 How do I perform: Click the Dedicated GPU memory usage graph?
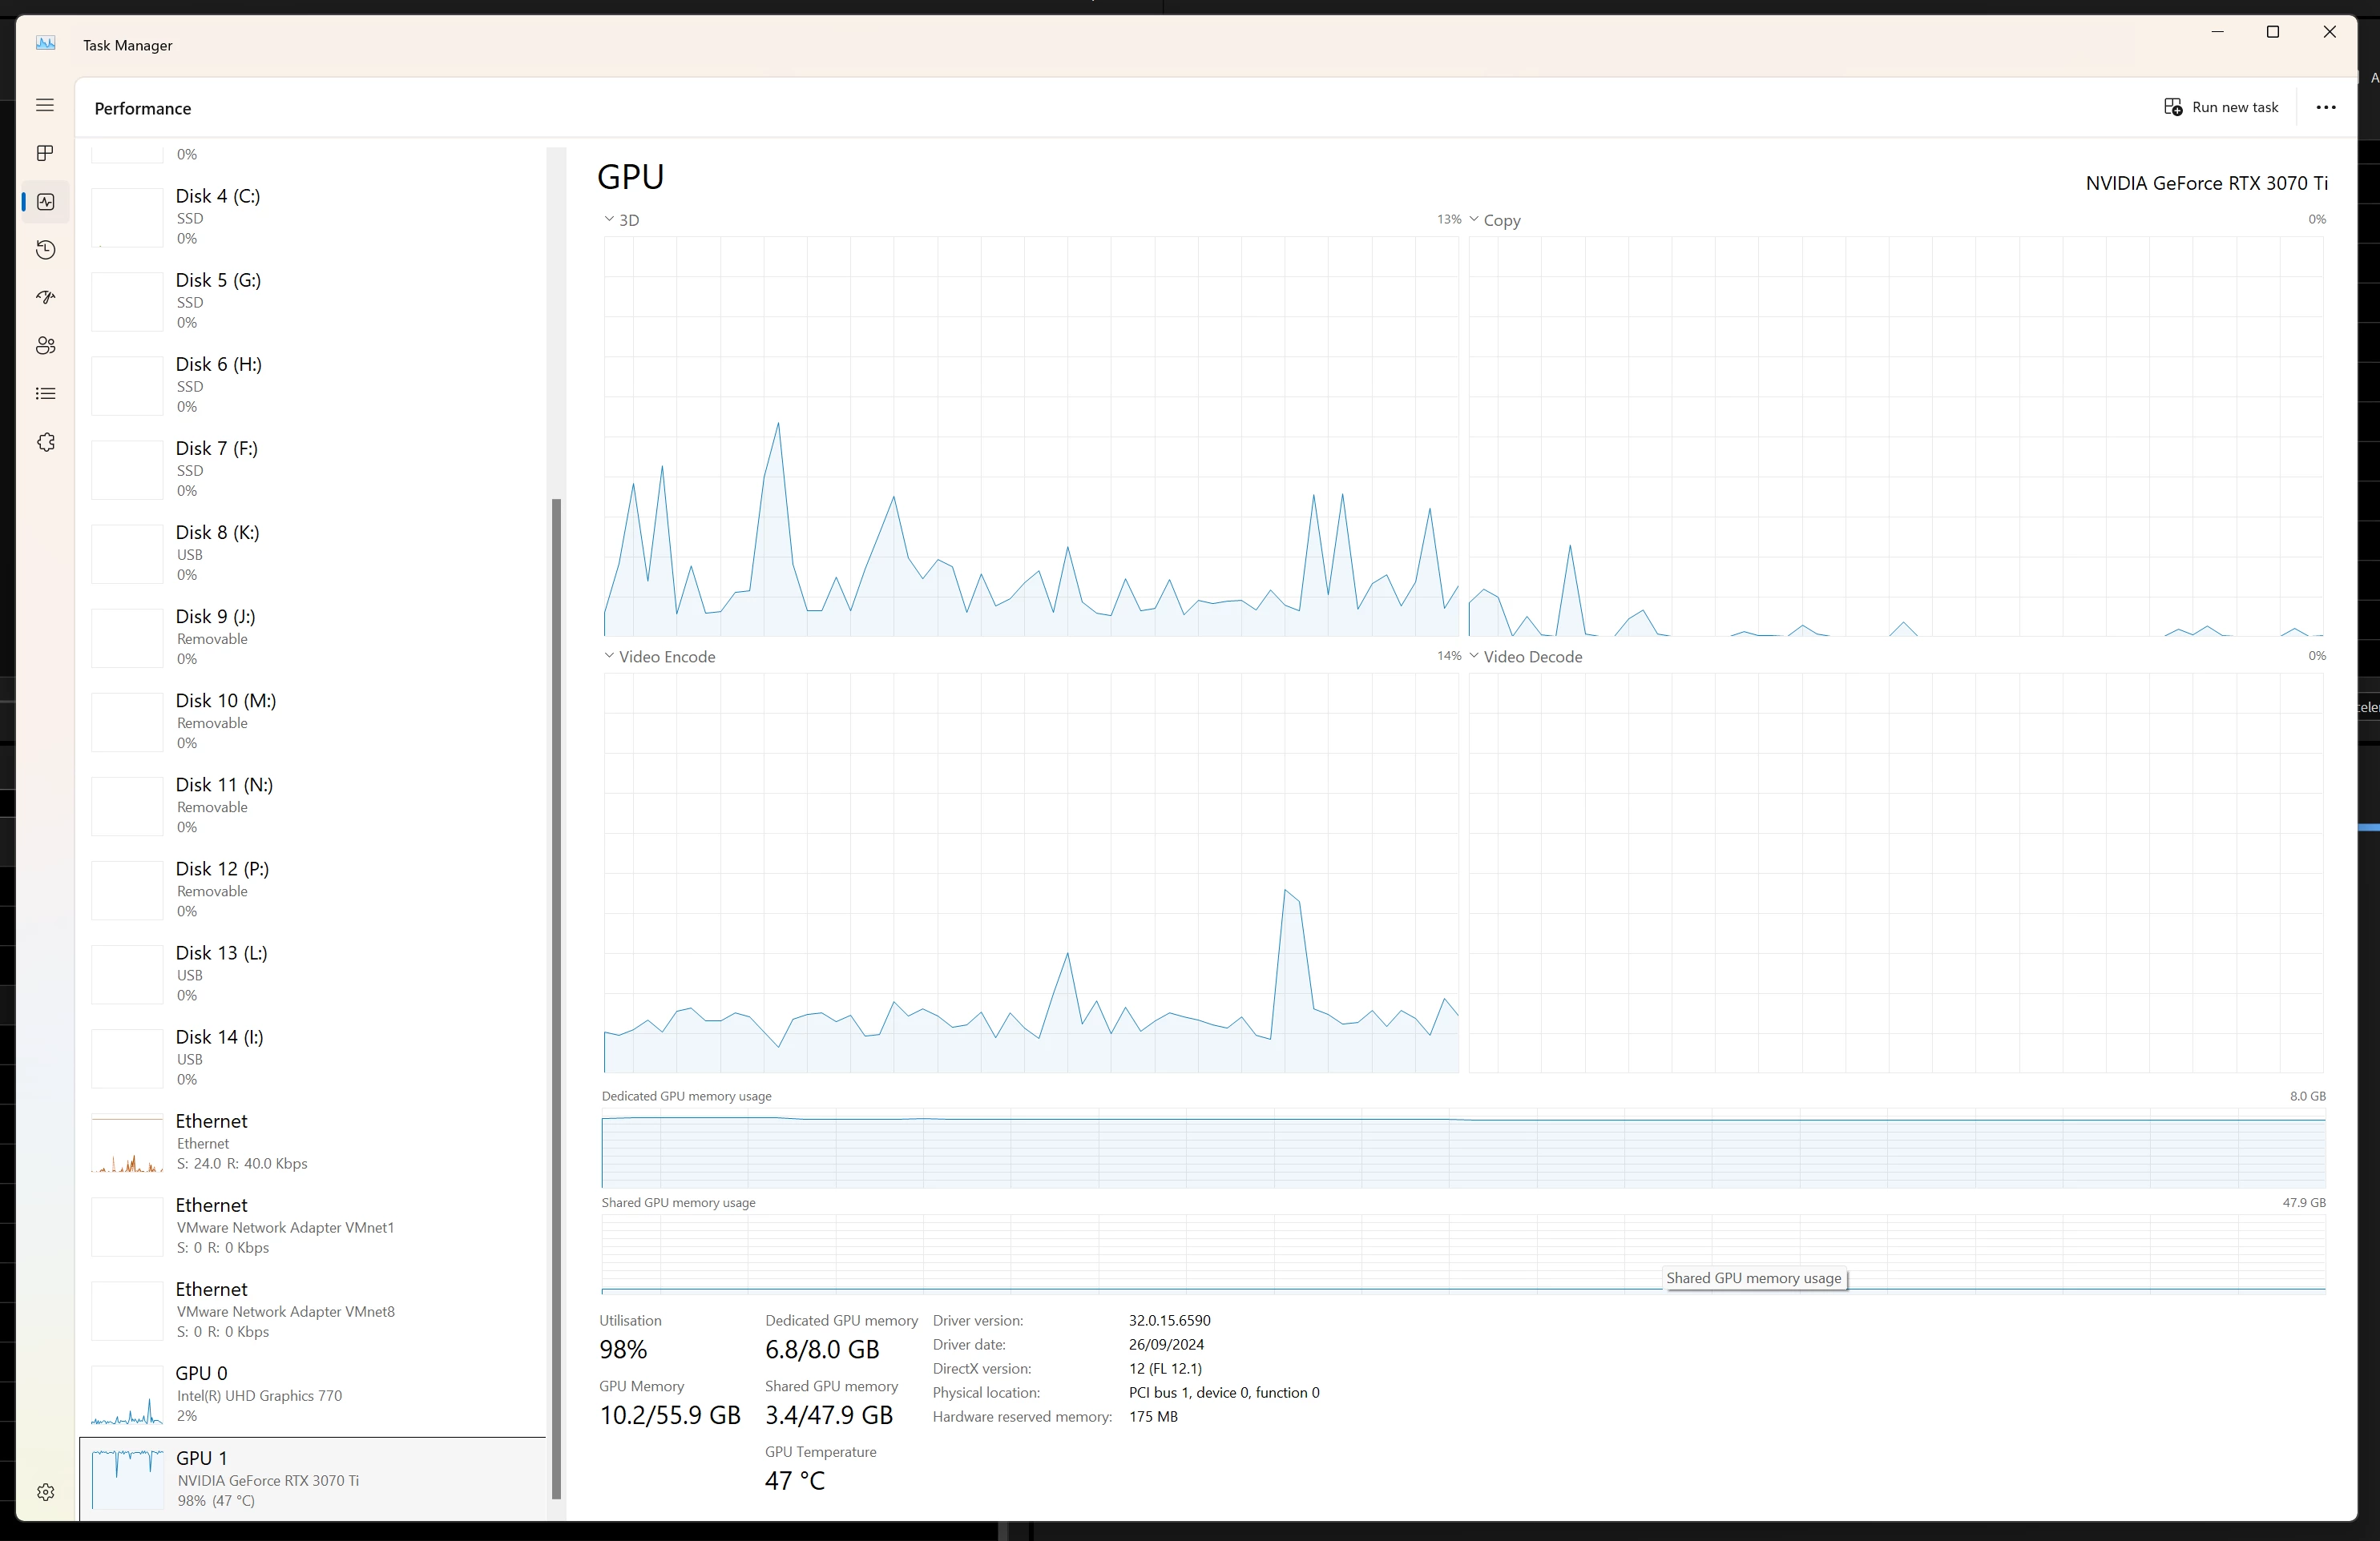click(x=1462, y=1149)
